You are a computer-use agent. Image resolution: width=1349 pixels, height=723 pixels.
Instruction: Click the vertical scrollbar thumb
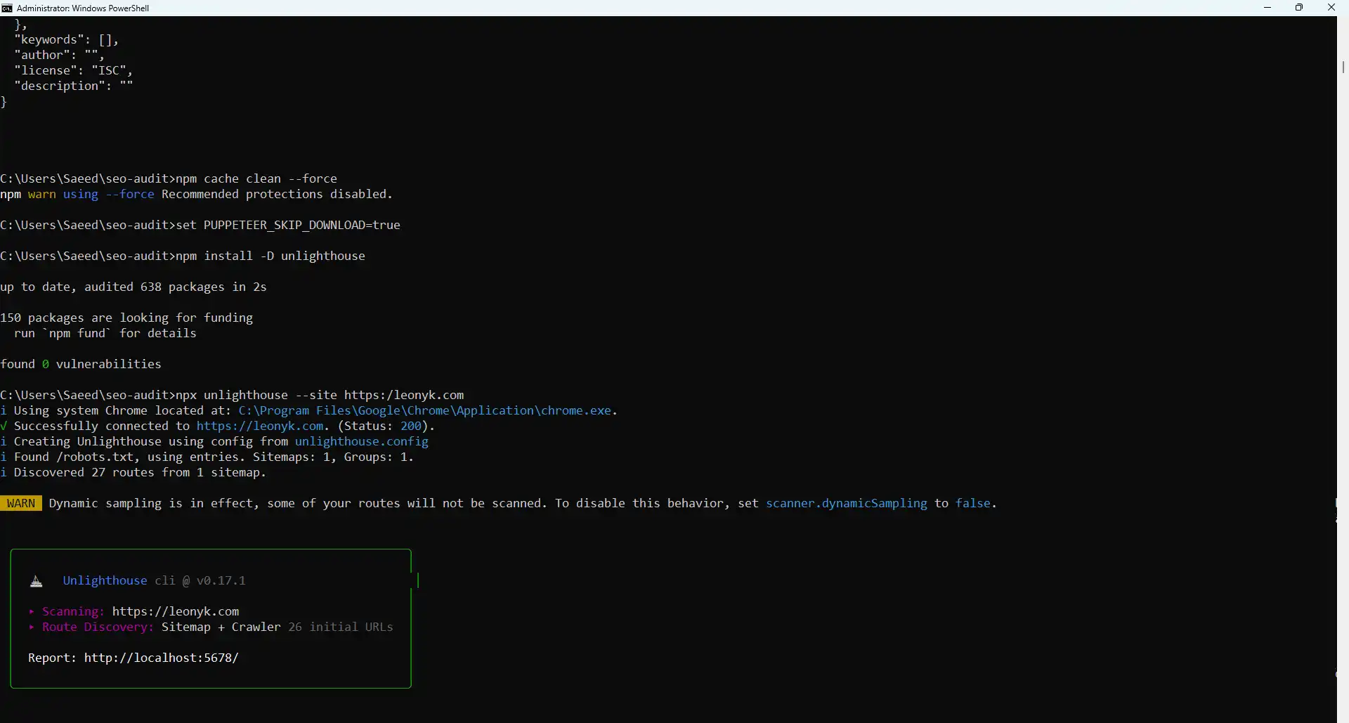[1343, 67]
